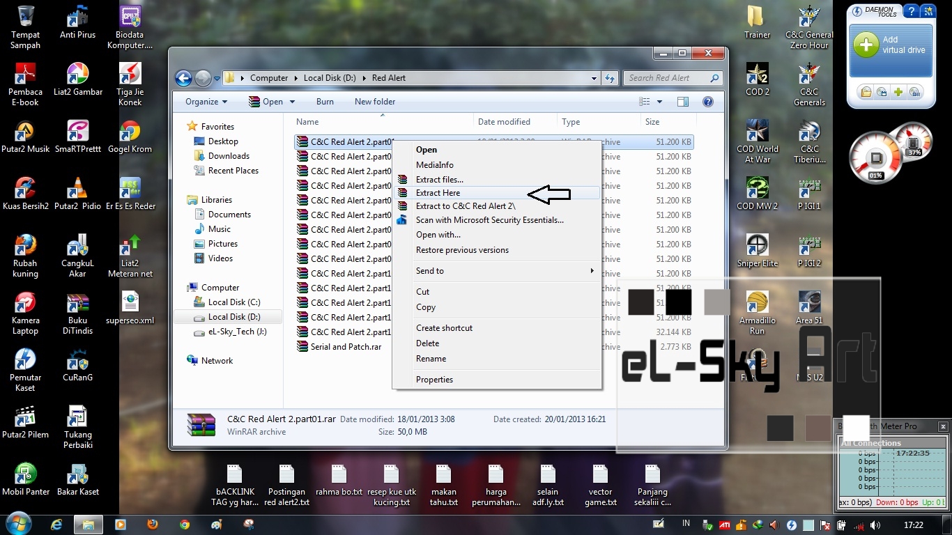Click the Back navigation button in Explorer

[183, 78]
